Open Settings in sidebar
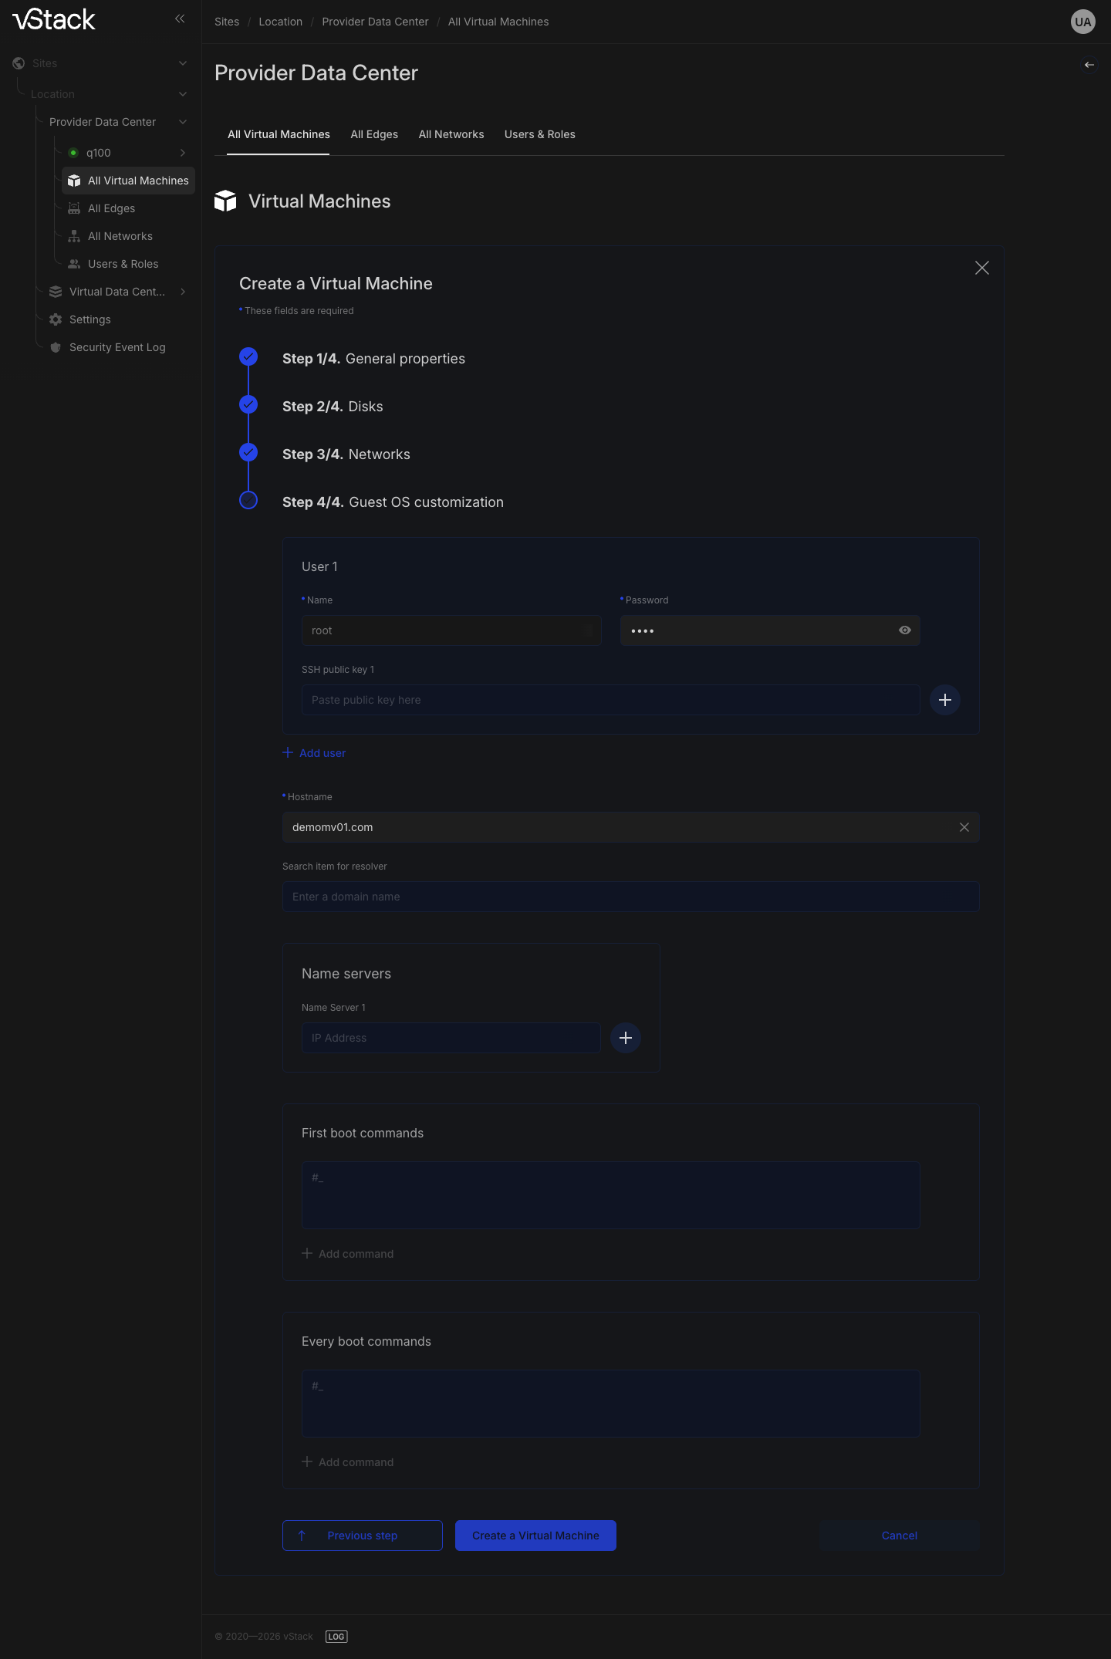This screenshot has height=1659, width=1111. pyautogui.click(x=90, y=319)
